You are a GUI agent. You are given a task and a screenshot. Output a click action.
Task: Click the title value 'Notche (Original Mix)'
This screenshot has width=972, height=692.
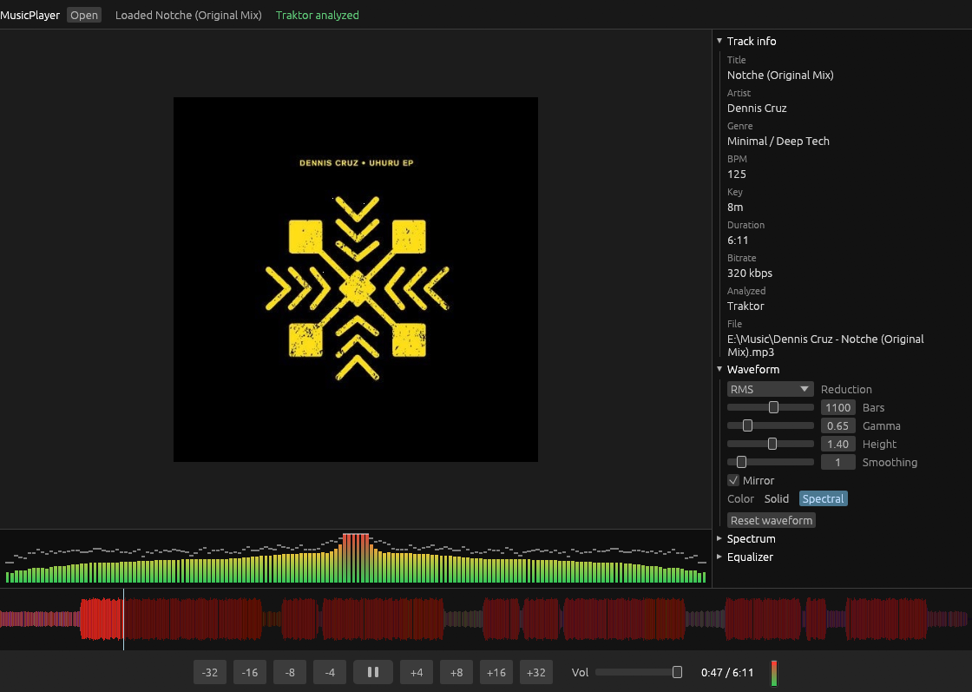point(780,75)
